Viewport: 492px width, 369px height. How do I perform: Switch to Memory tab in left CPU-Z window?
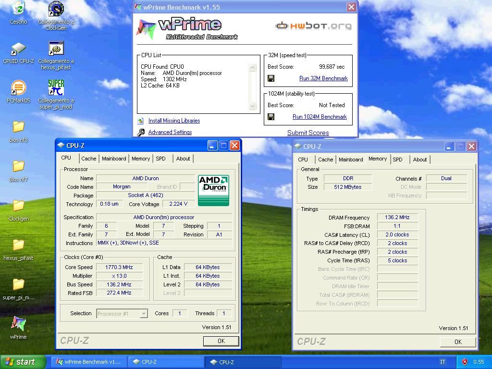(x=141, y=159)
